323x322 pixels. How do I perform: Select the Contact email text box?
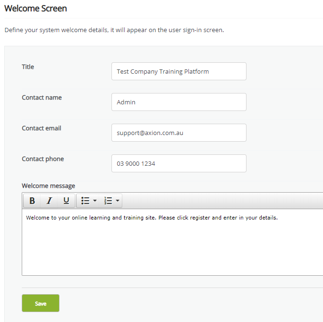tap(178, 133)
